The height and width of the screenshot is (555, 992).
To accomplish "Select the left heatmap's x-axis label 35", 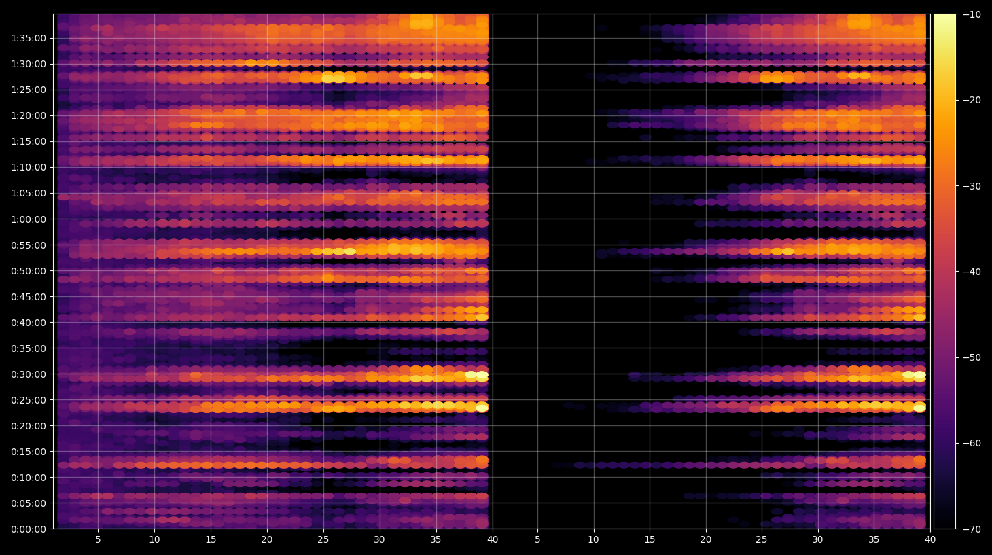I will 436,540.
